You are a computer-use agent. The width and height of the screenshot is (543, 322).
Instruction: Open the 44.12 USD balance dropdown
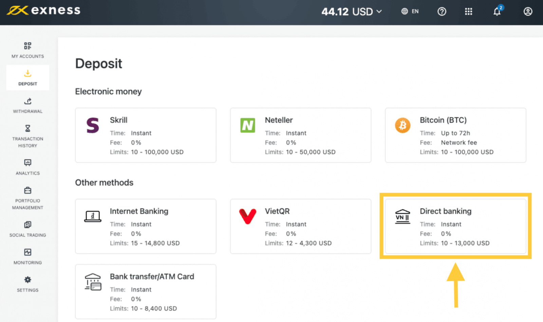click(352, 12)
